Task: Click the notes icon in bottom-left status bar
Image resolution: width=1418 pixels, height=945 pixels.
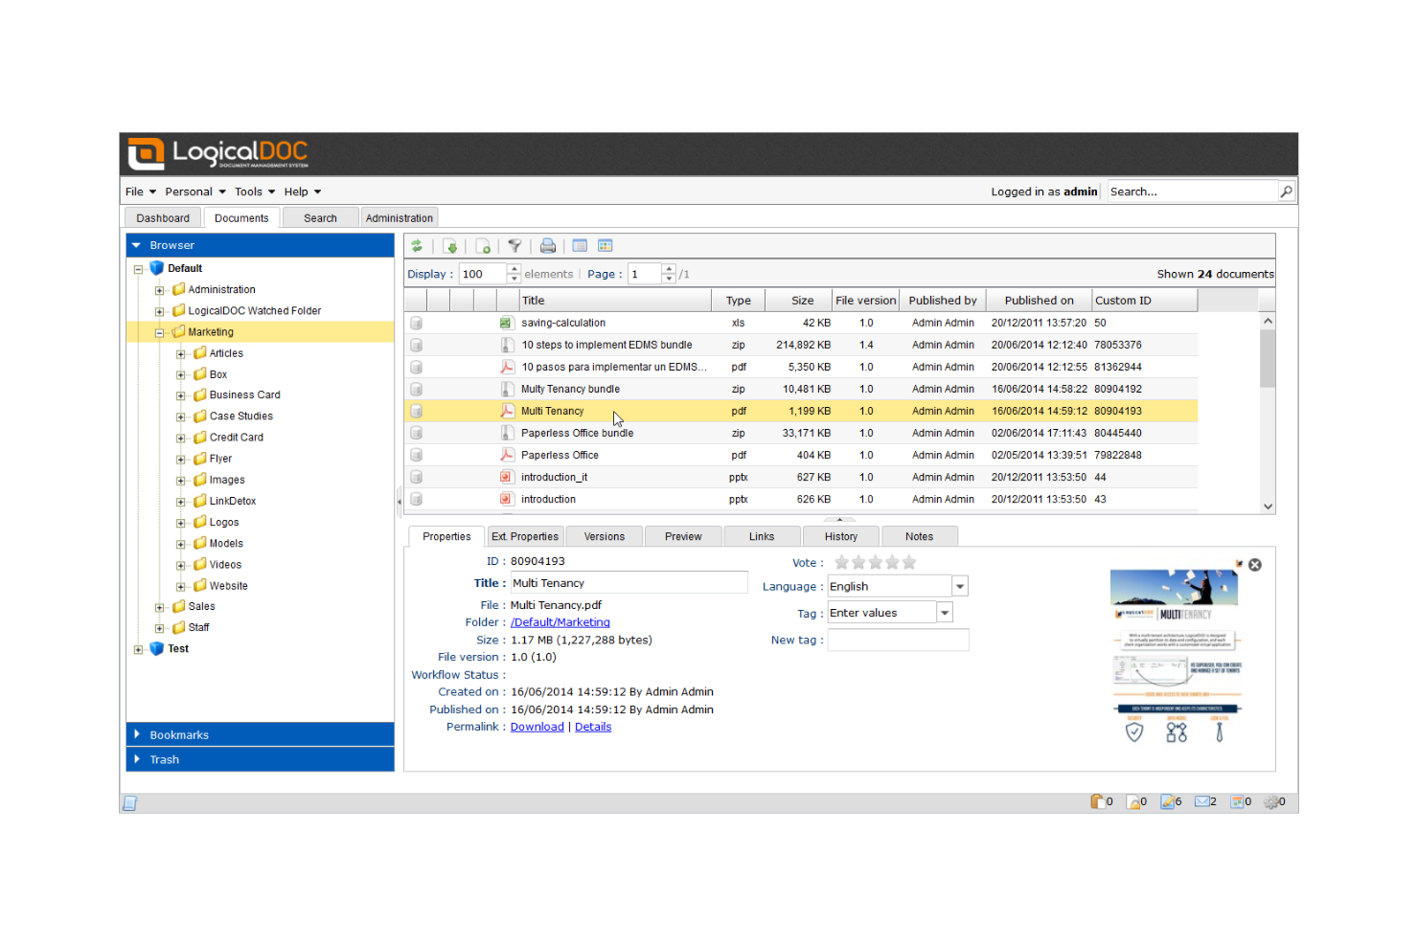Action: click(130, 803)
